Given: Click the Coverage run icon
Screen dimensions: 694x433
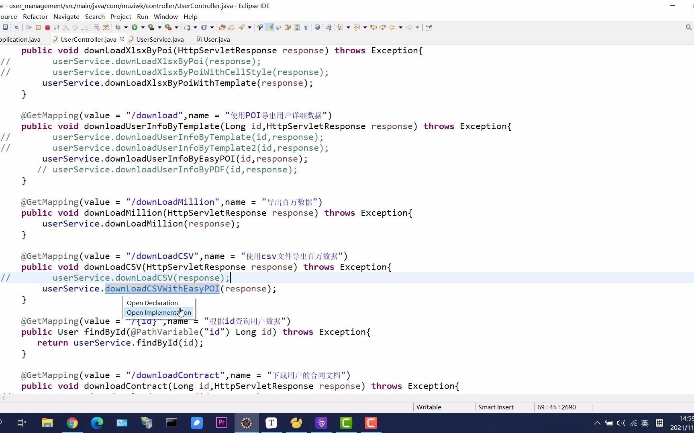Looking at the screenshot, I should 151,27.
